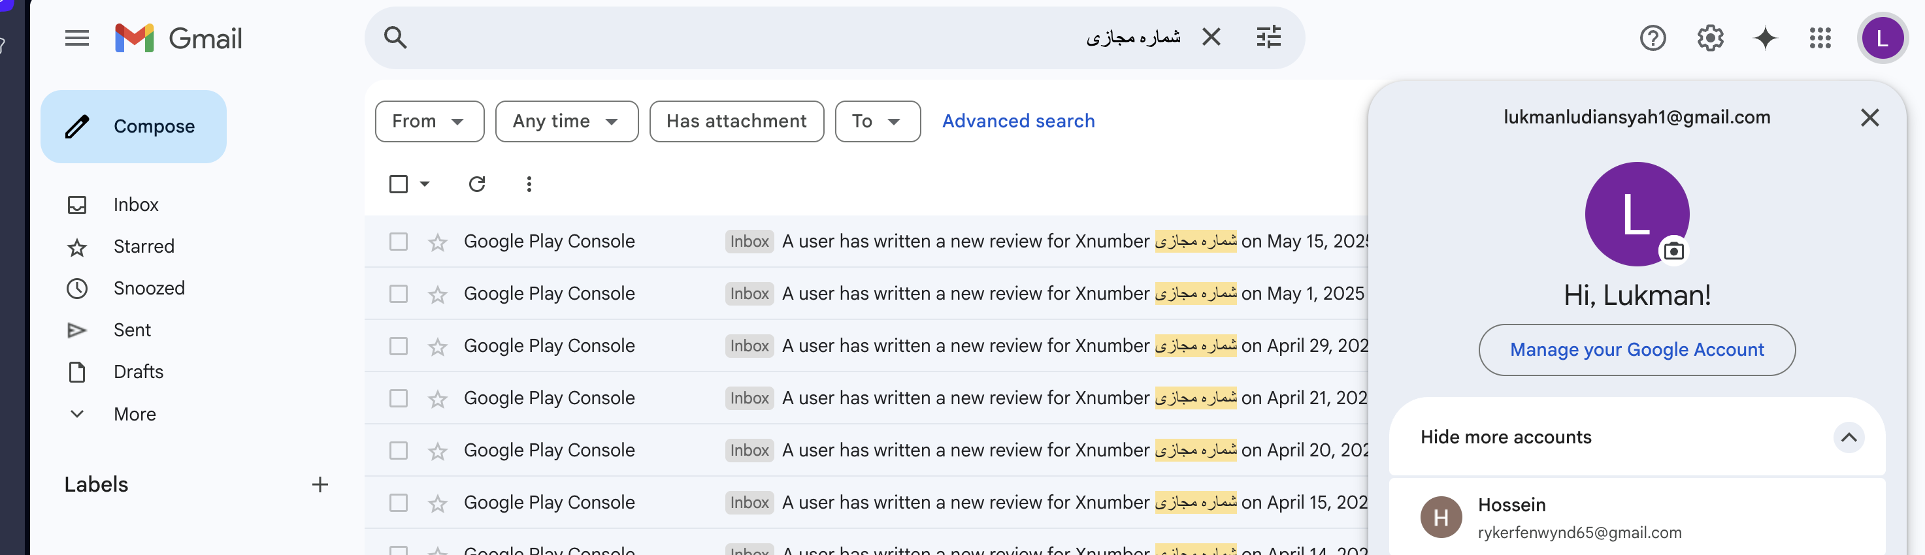The image size is (1925, 555).
Task: Open email about review on April 20
Action: point(866,451)
